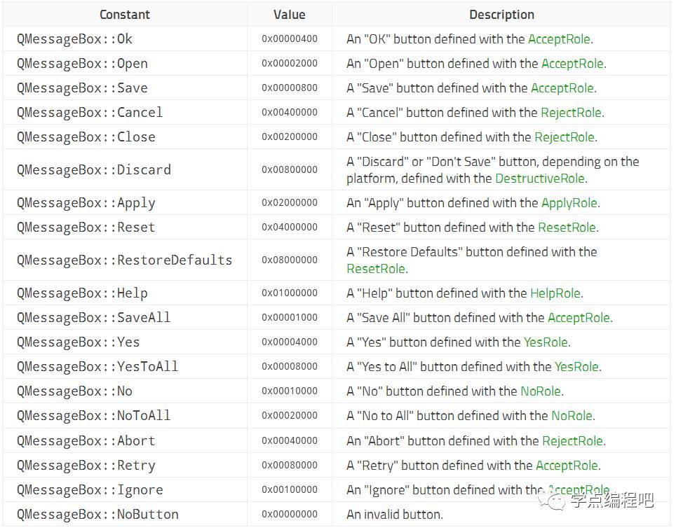Image resolution: width=676 pixels, height=530 pixels.
Task: Click the RejectRole link in the Cancel row
Action: 572,113
